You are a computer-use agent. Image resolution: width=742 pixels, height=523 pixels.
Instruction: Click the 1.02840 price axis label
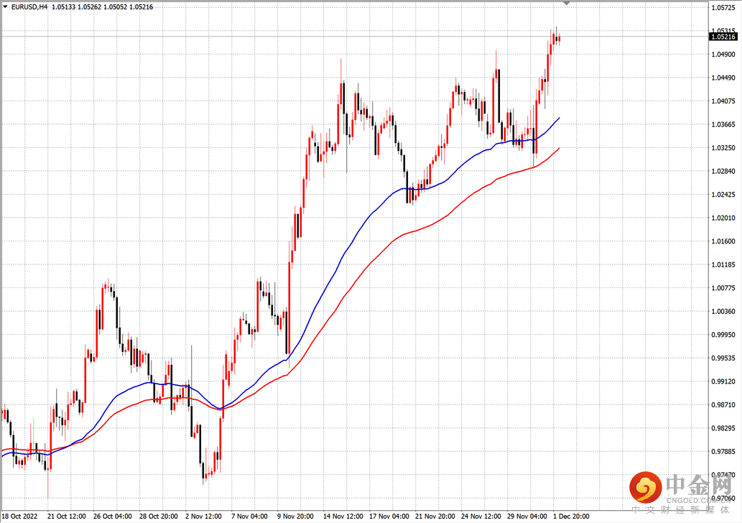pos(722,171)
